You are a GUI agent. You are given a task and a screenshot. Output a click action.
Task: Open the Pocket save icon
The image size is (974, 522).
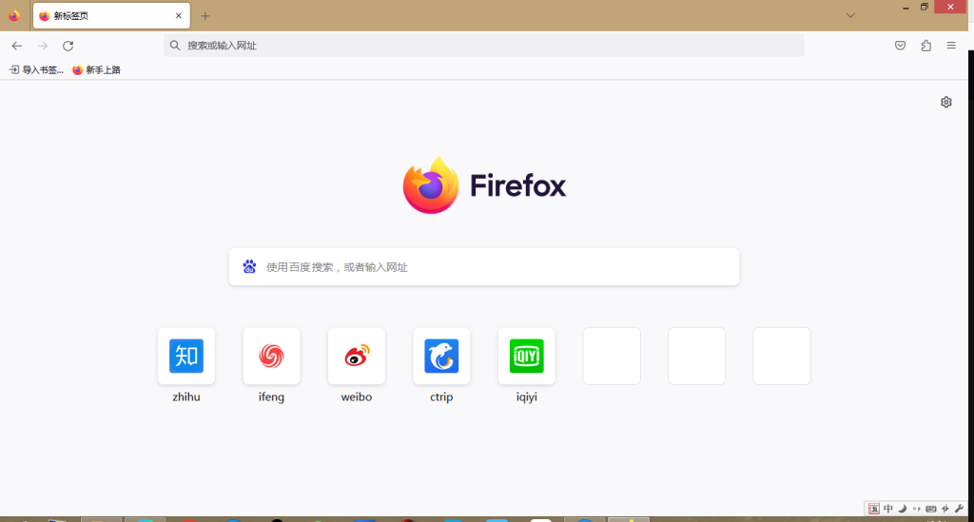[x=900, y=46]
